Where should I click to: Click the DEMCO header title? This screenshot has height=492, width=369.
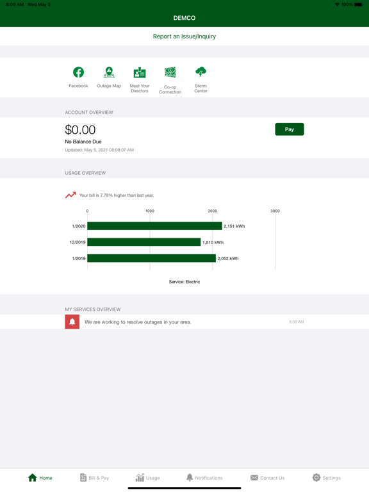coord(184,18)
